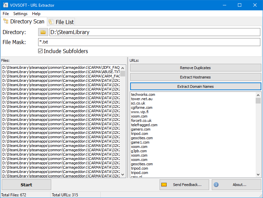Click the blue info icon on About
The image size is (263, 198).
(216, 185)
